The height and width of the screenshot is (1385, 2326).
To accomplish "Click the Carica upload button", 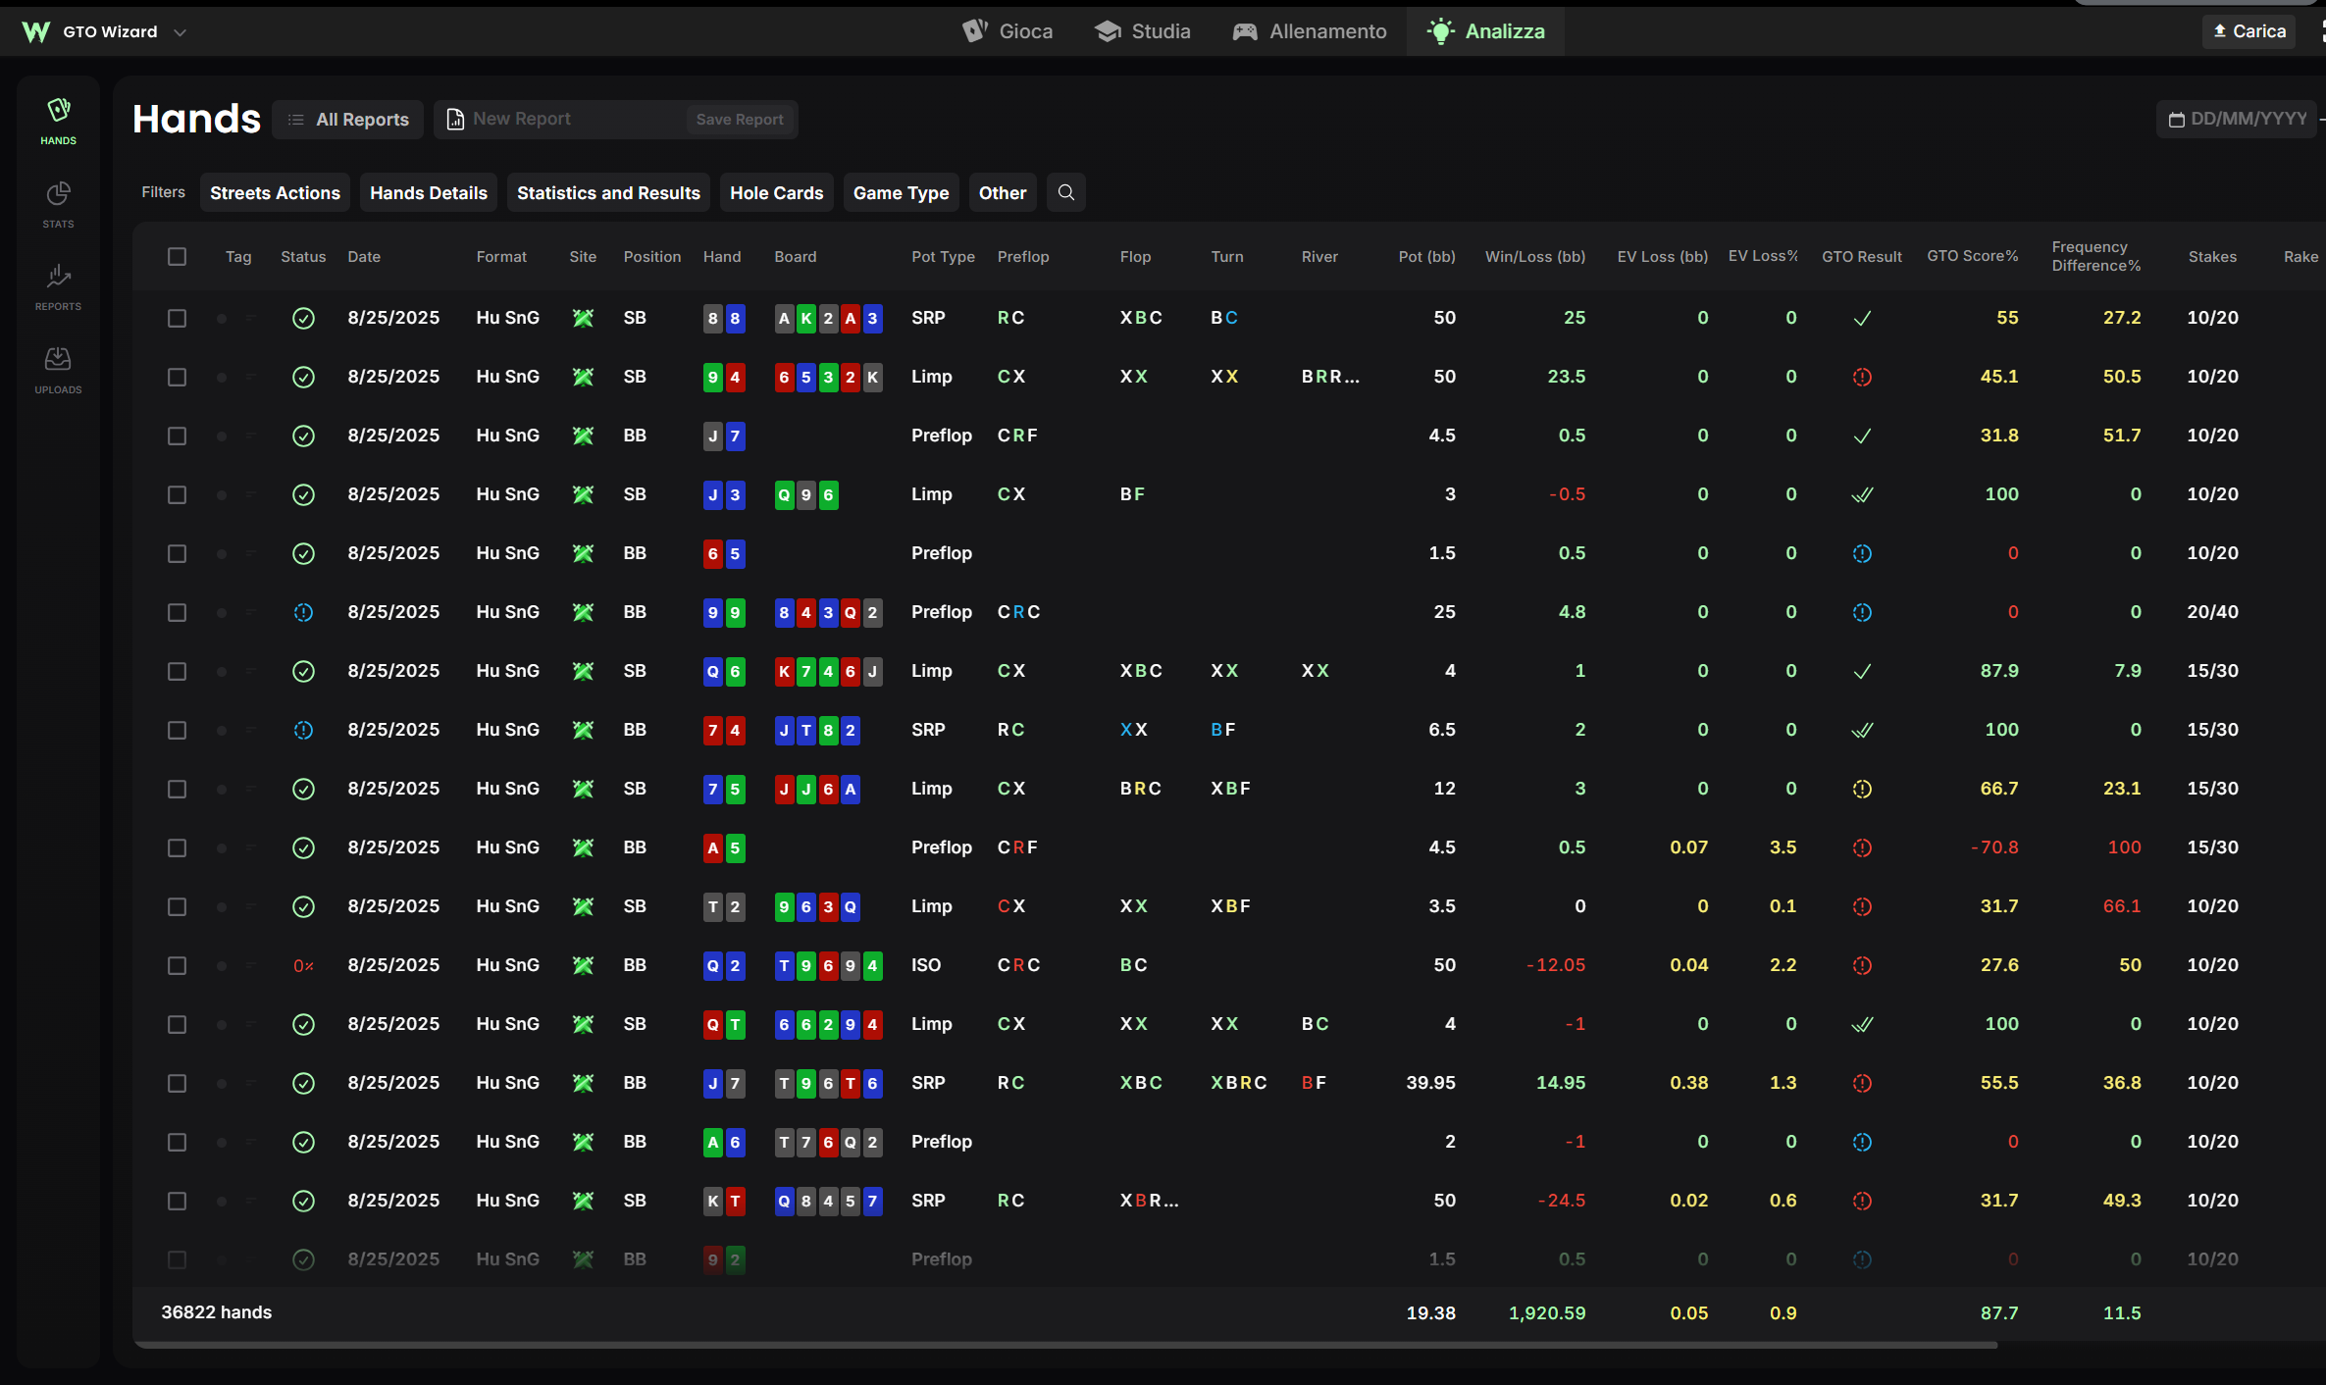I will pos(2248,30).
